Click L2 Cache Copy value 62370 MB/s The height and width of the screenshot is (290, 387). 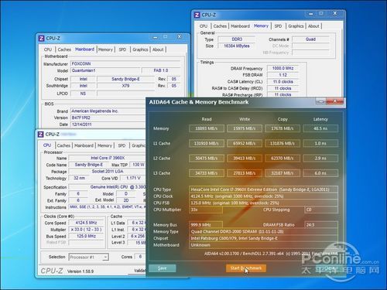tap(283, 159)
